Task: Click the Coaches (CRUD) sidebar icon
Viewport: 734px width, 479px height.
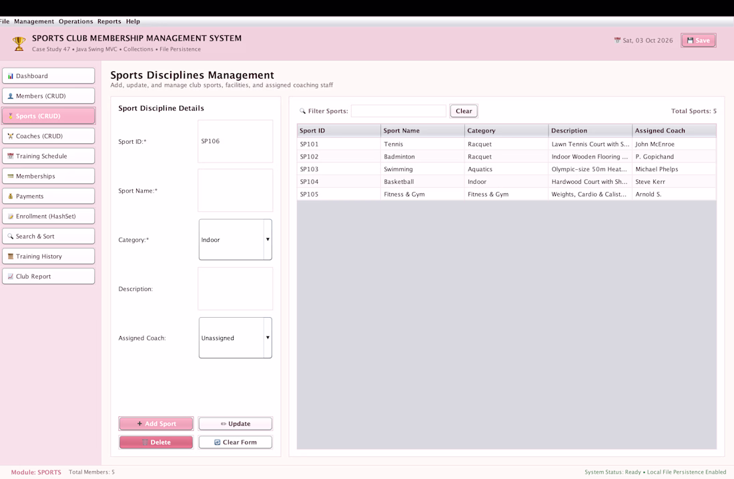Action: [x=10, y=137]
